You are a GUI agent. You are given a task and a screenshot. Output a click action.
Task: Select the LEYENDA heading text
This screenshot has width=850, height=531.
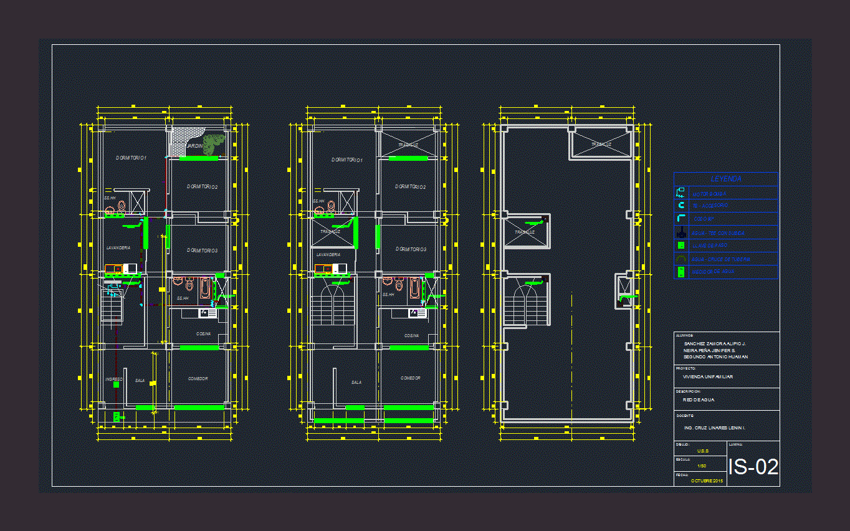coord(726,179)
